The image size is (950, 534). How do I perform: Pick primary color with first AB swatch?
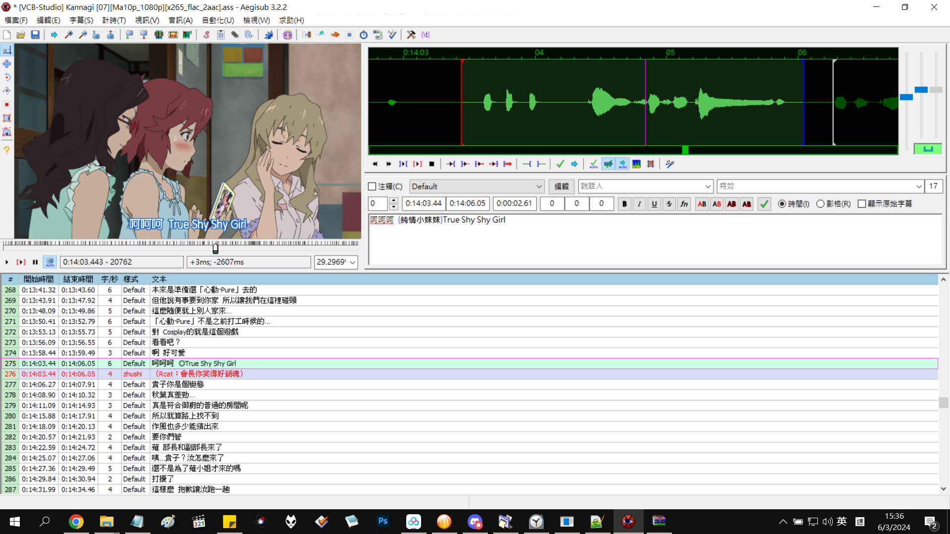(702, 204)
